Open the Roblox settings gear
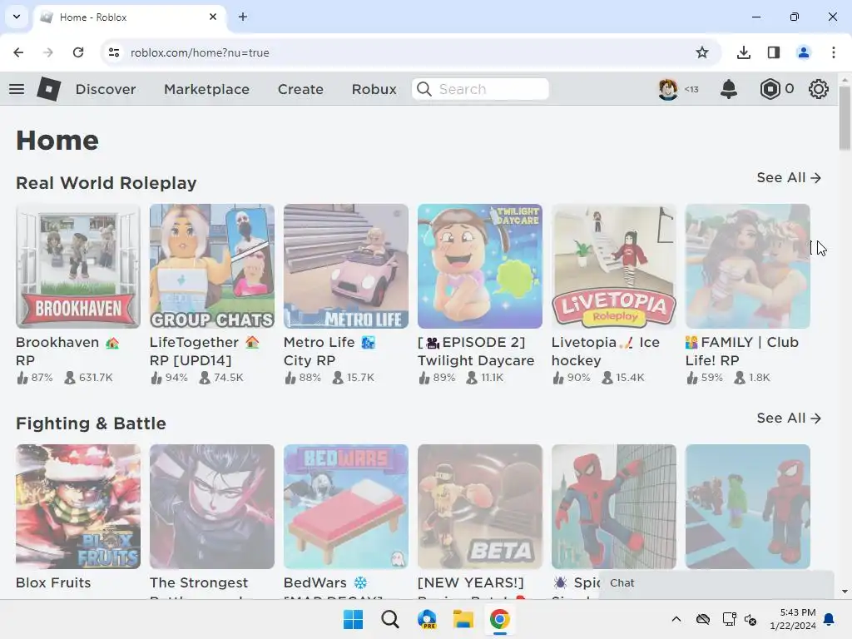The height and width of the screenshot is (639, 852). coord(819,89)
